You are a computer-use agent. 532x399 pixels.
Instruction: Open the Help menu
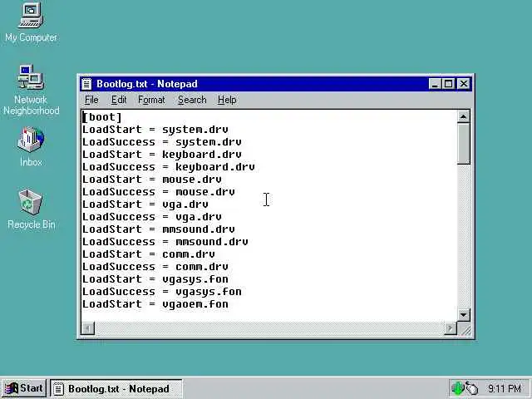pyautogui.click(x=227, y=100)
